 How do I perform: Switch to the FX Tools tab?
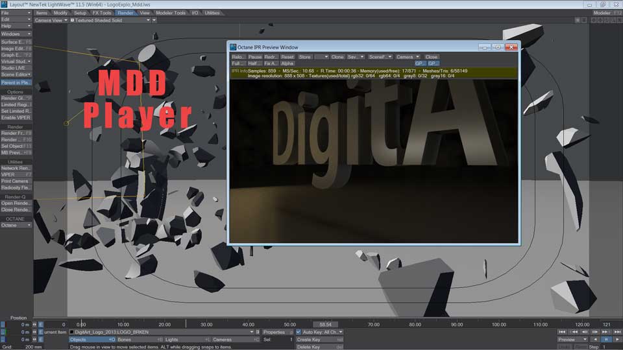click(x=102, y=13)
